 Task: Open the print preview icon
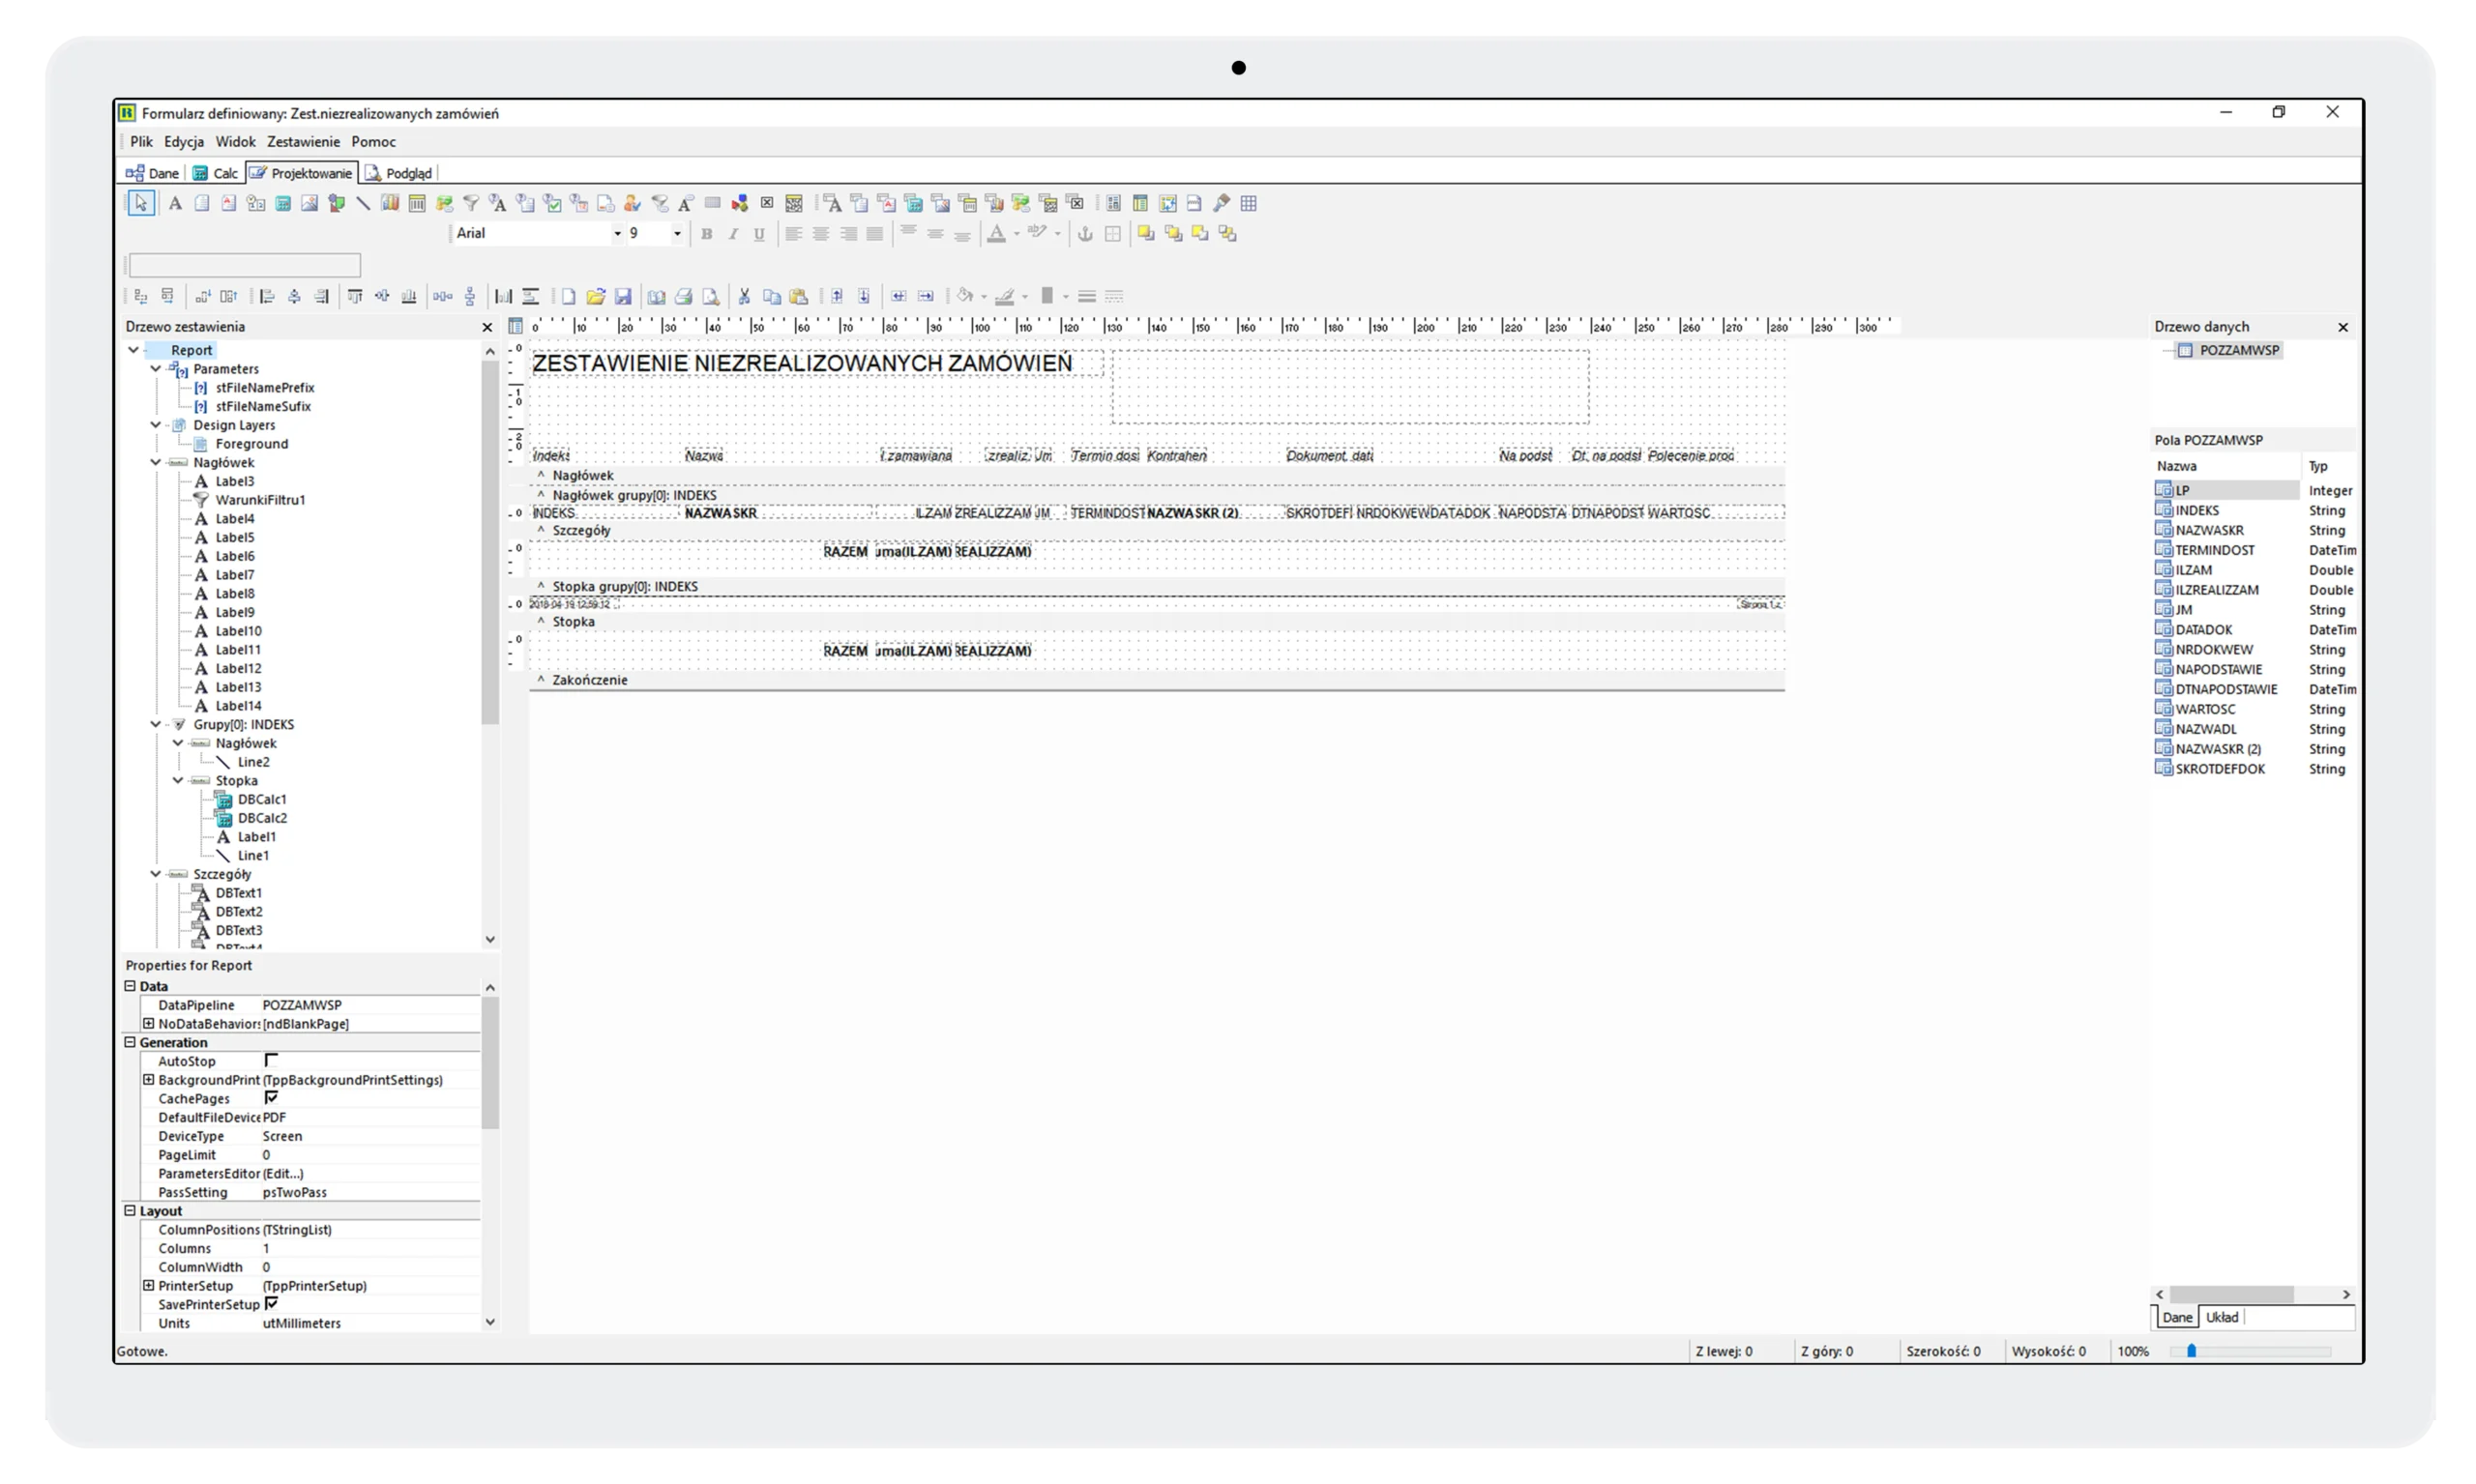(x=712, y=296)
